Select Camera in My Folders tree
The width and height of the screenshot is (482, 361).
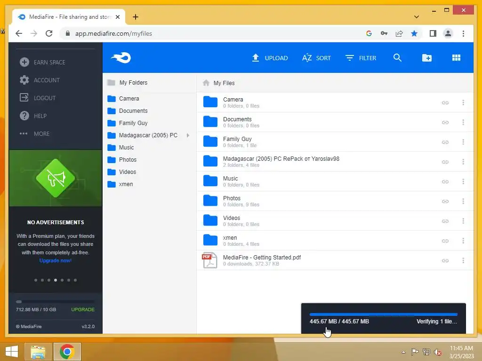[x=123, y=99]
